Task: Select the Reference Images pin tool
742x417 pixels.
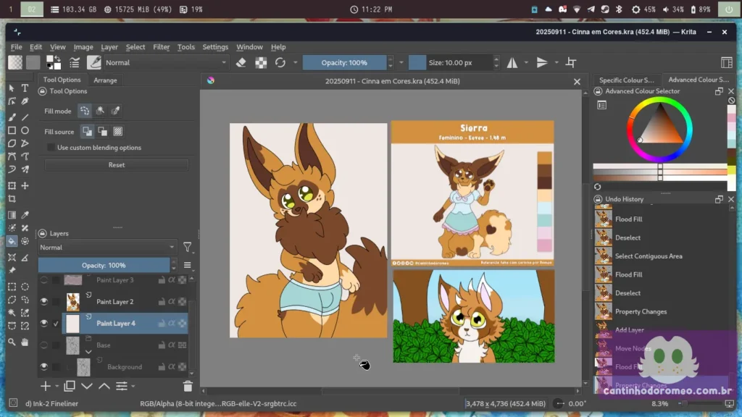Action: 12,271
